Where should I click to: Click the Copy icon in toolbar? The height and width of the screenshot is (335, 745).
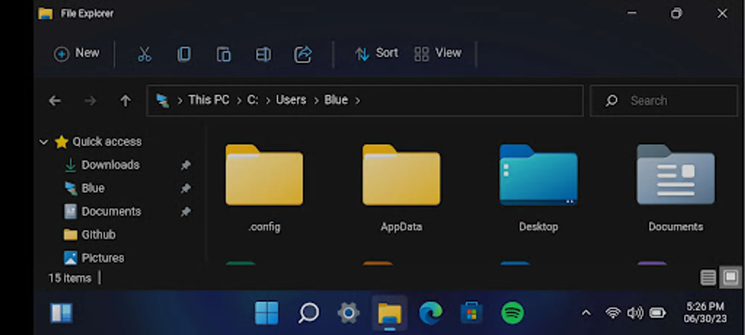(x=184, y=54)
